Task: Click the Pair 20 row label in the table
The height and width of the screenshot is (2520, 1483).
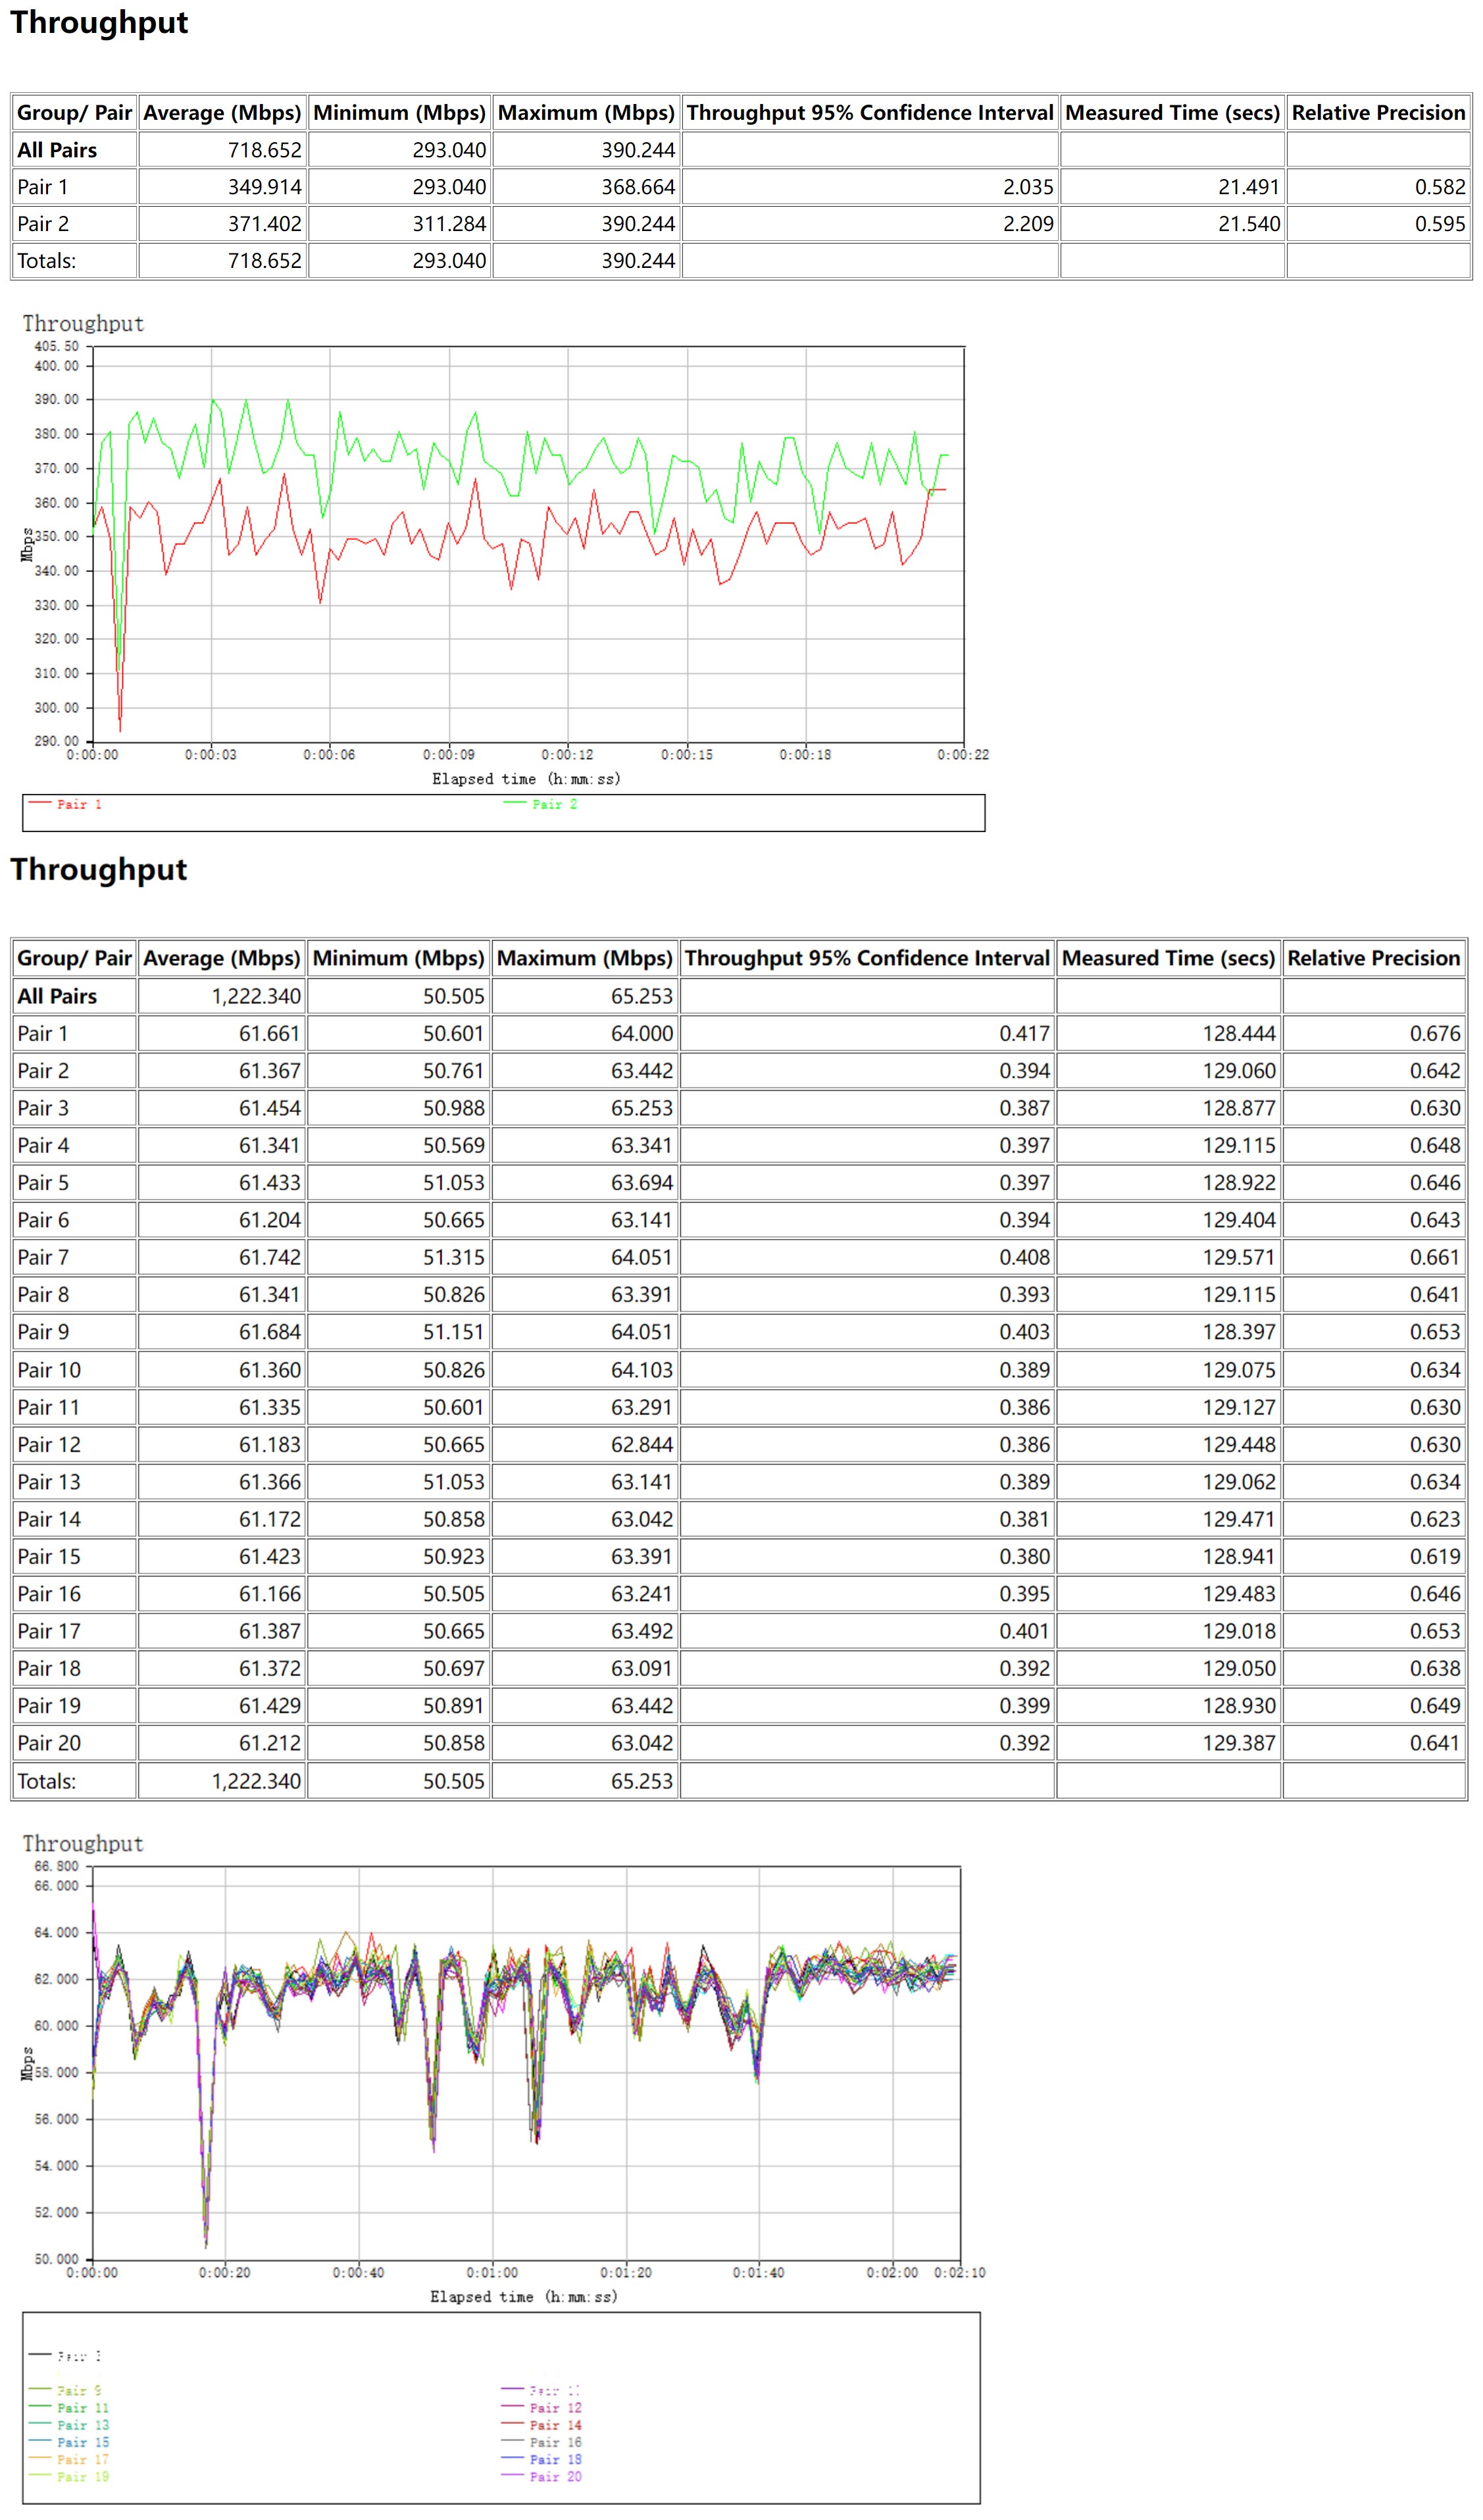Action: coord(49,1744)
